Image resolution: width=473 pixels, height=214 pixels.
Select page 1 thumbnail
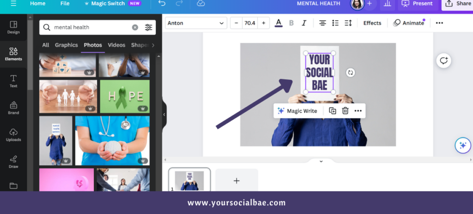(x=189, y=180)
